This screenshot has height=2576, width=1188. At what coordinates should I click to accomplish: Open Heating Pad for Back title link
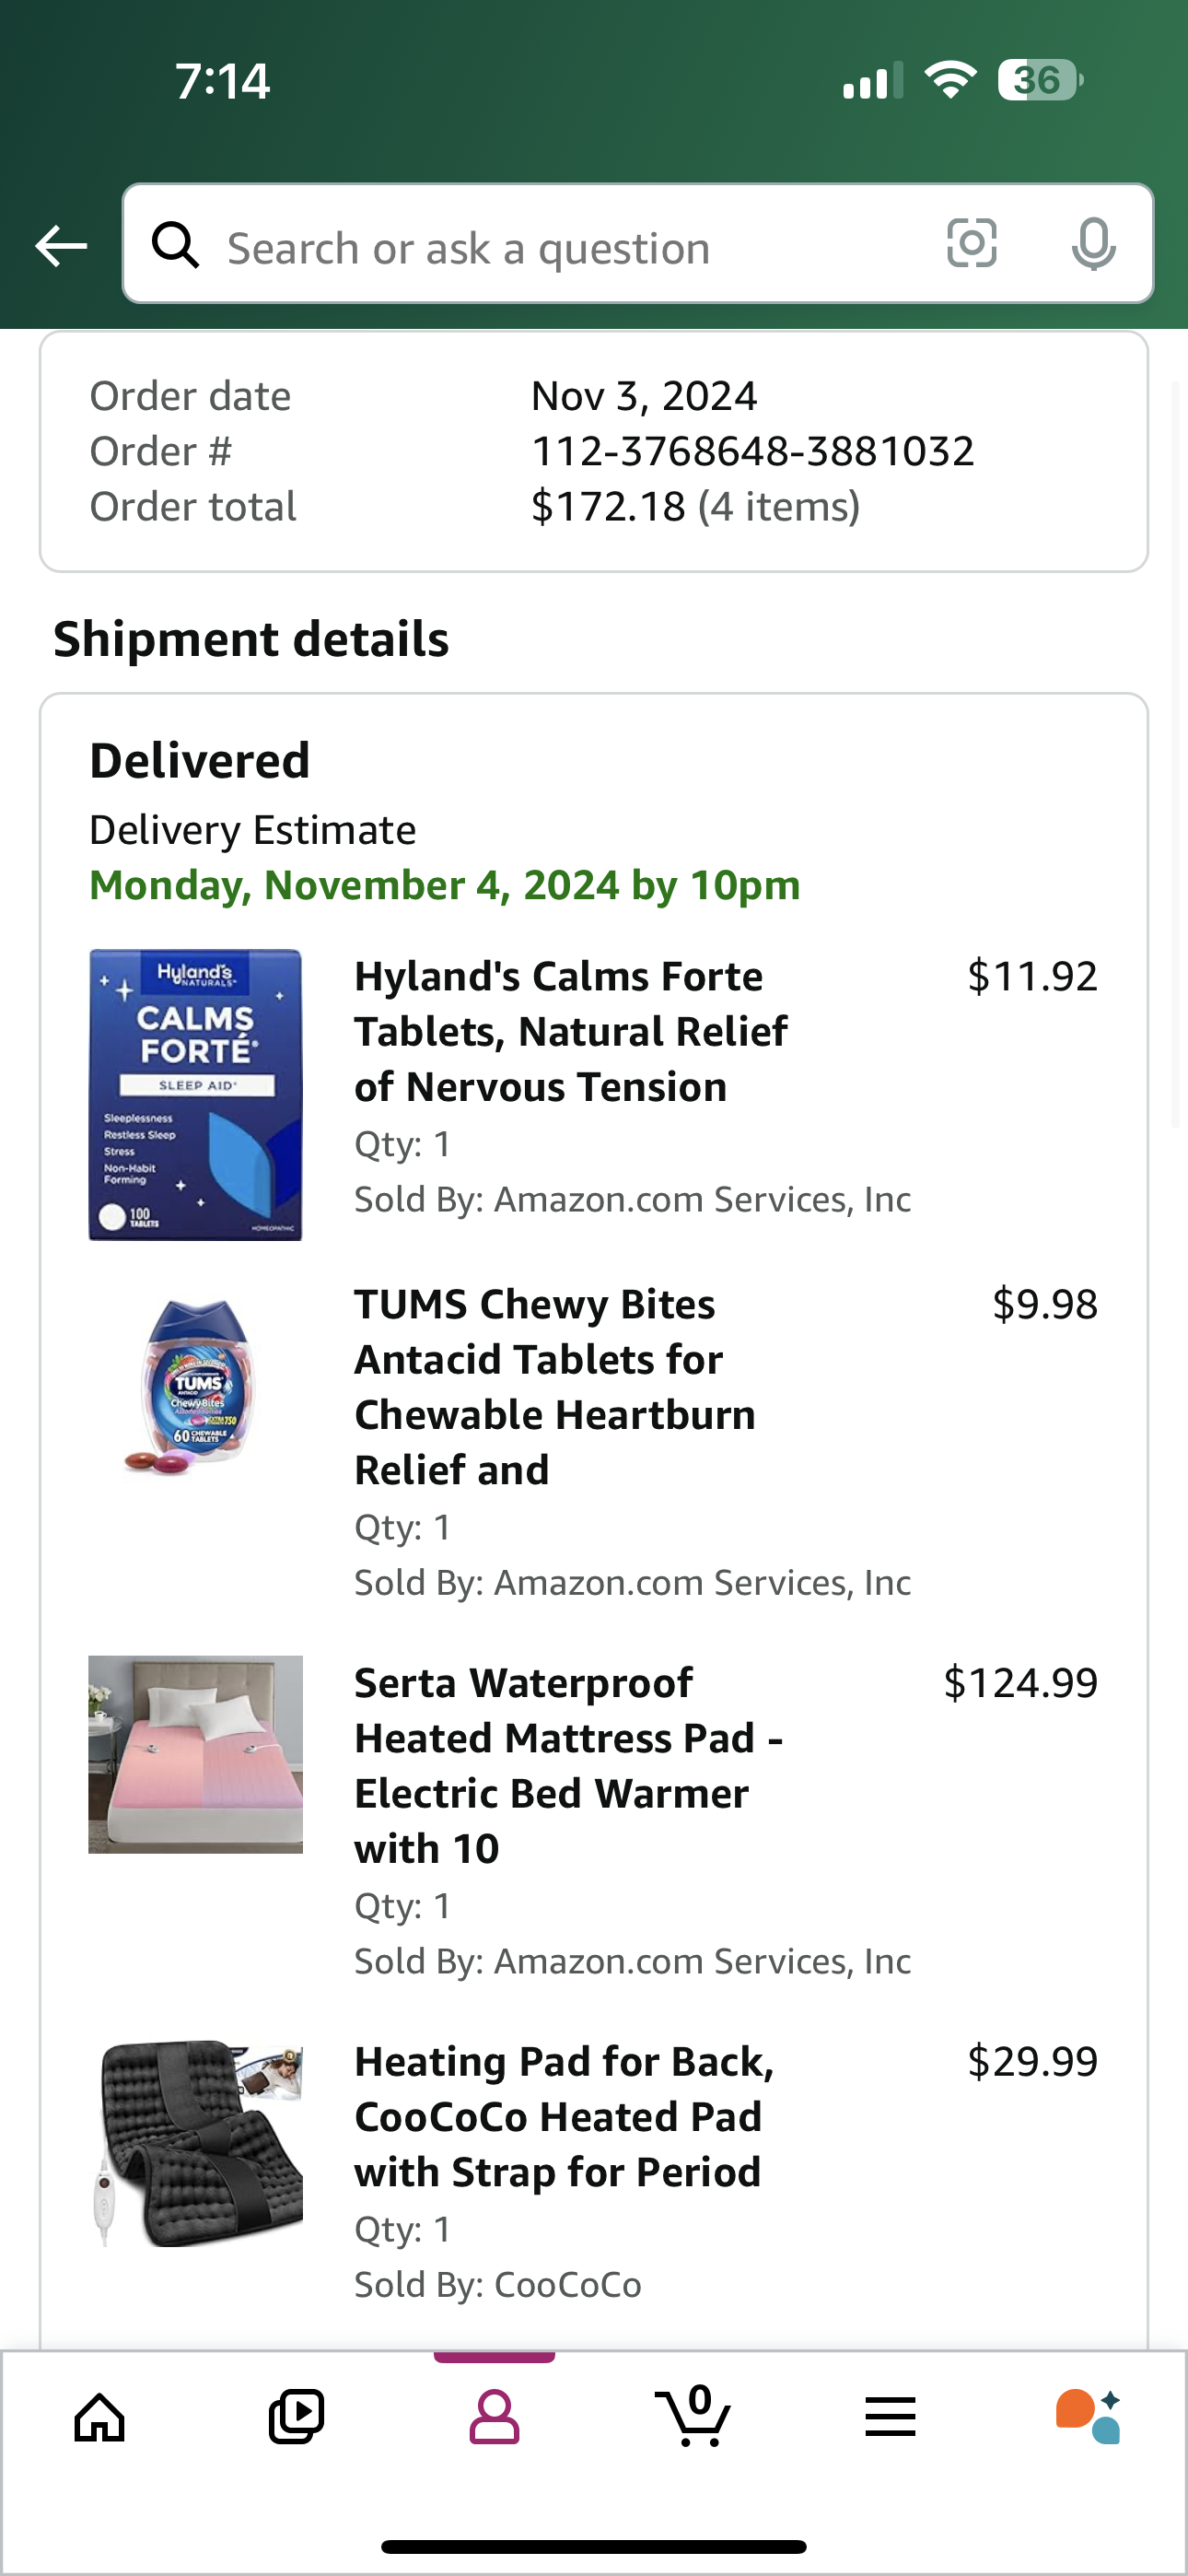coord(564,2117)
